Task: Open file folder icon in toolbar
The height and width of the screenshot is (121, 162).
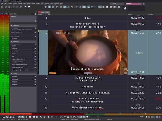Action: [6, 7]
